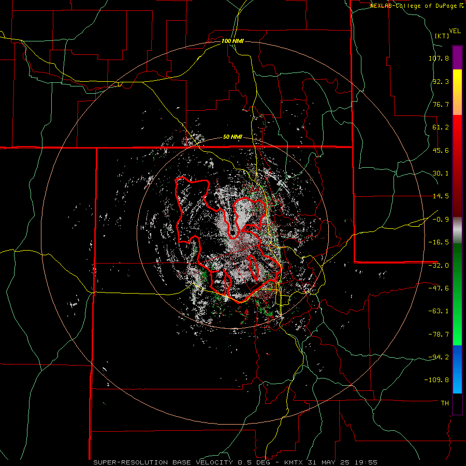Pick the green segment of color bar

point(457,294)
